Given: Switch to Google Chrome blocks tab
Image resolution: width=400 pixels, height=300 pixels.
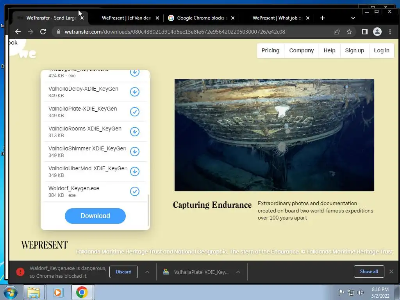Looking at the screenshot, I should (201, 18).
